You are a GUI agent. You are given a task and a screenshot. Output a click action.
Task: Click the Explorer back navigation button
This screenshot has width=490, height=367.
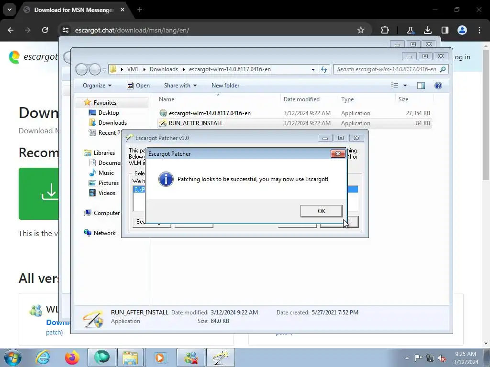pyautogui.click(x=81, y=69)
